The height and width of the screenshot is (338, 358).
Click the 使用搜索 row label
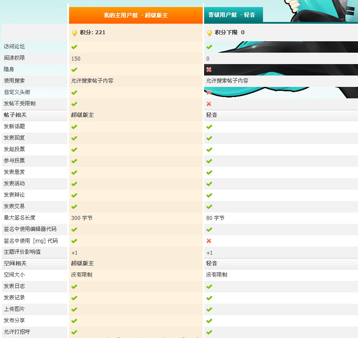click(x=14, y=81)
